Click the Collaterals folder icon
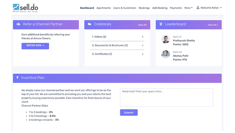235x133 pixels. 90,24
